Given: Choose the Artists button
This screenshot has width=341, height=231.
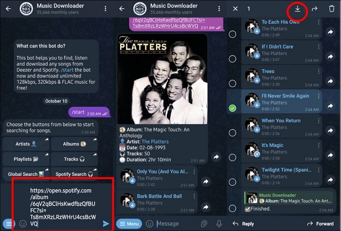Looking at the screenshot, I should pos(26,144).
